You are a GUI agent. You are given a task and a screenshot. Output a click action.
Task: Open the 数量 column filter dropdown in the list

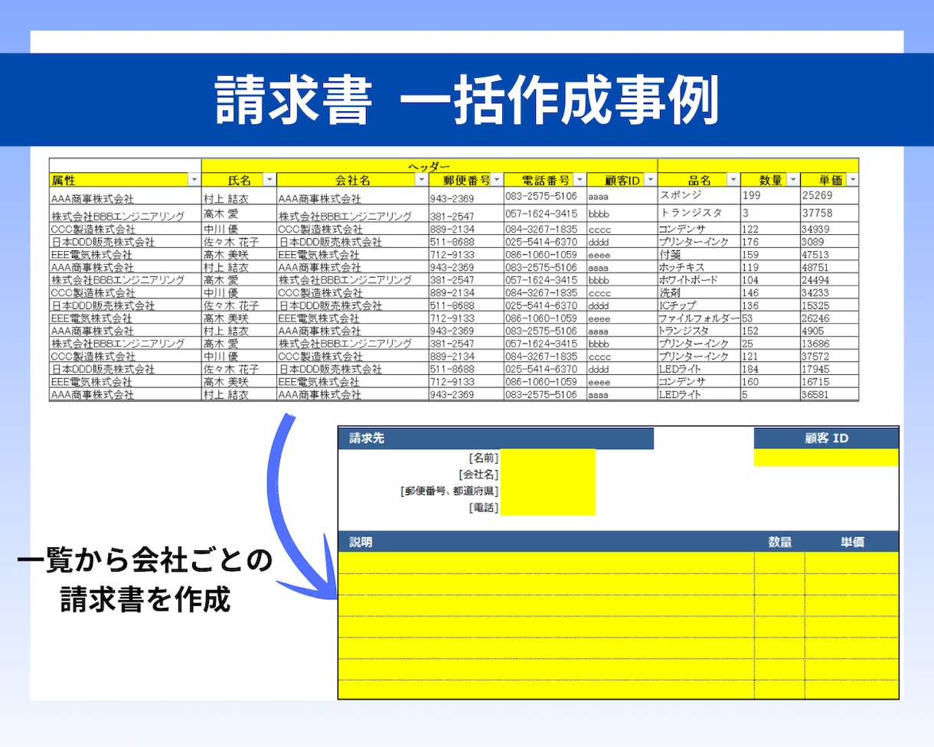(x=793, y=180)
